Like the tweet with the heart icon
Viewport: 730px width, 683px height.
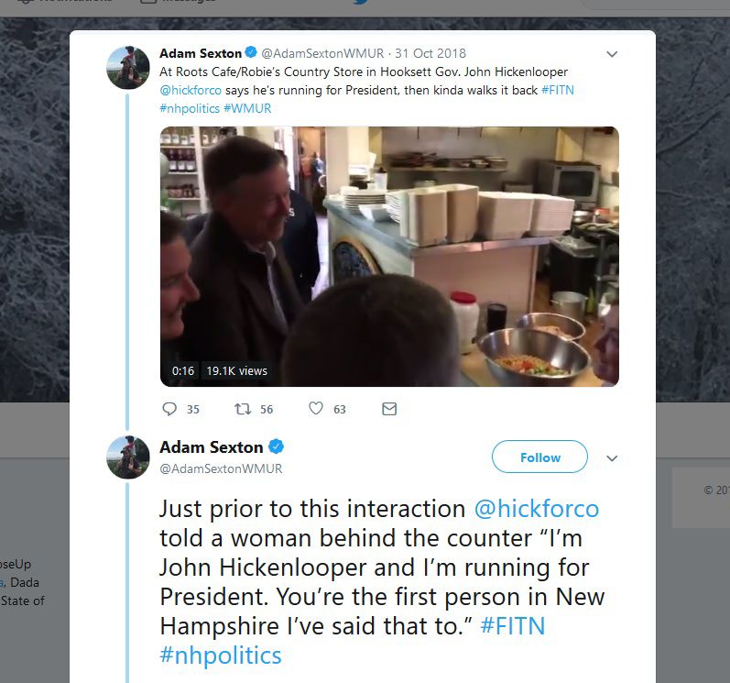[316, 409]
